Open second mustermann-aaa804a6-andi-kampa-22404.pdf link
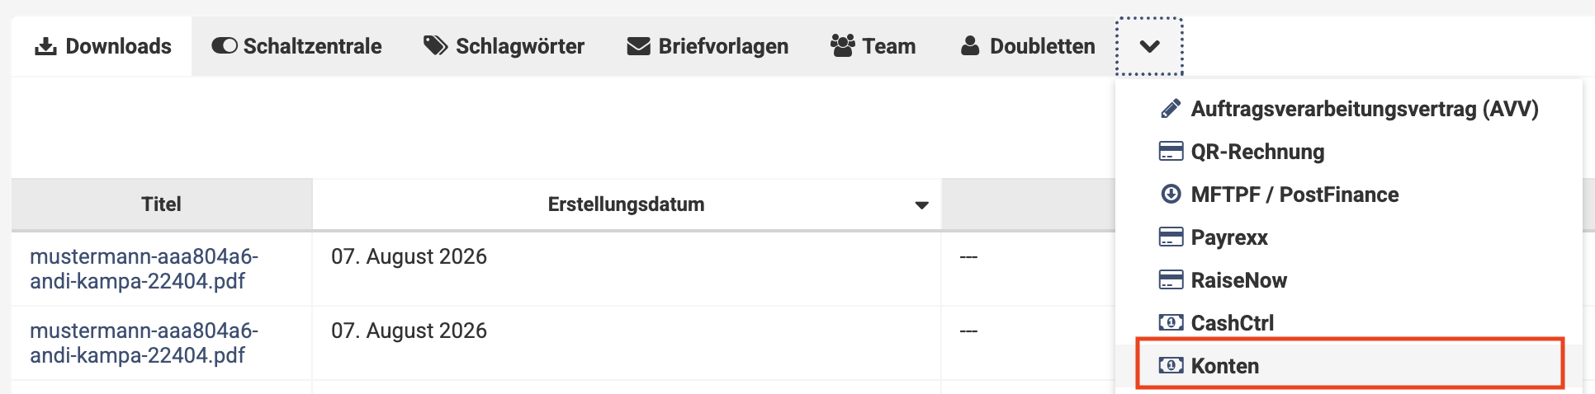This screenshot has width=1595, height=394. pyautogui.click(x=144, y=343)
